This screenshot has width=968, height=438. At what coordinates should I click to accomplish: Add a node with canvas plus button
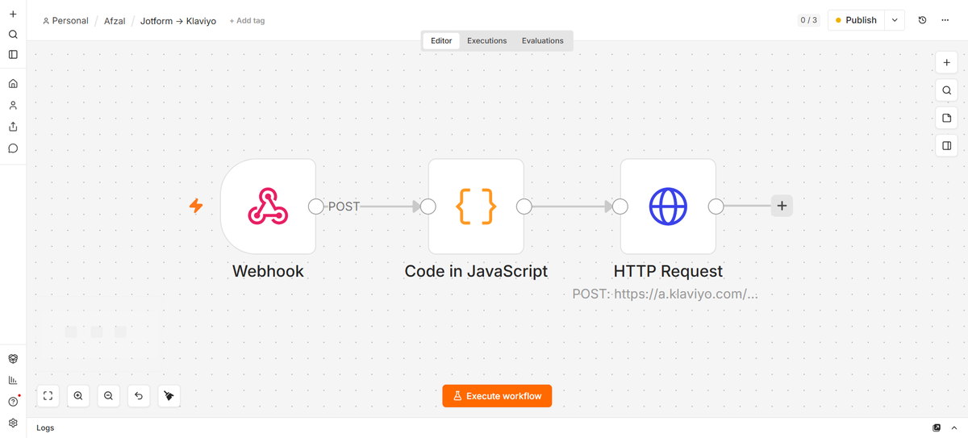point(947,63)
